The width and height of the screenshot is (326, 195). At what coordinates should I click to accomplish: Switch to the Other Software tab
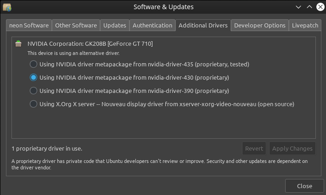[76, 25]
